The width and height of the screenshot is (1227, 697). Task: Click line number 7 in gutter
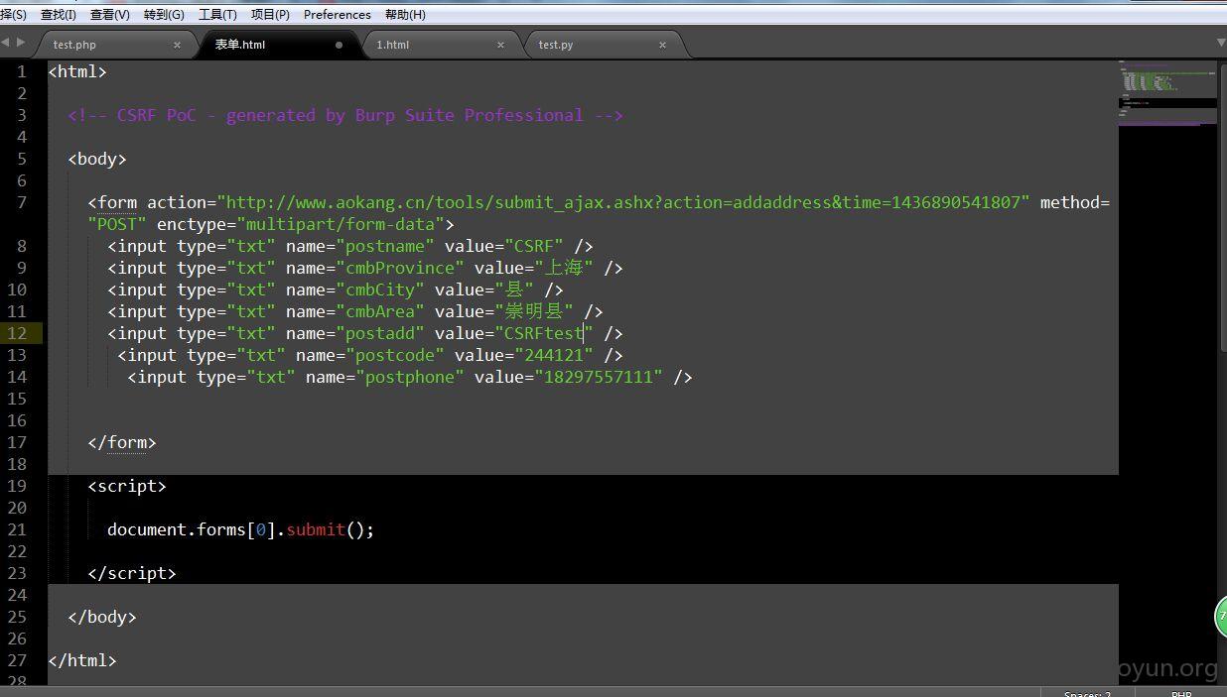(22, 202)
